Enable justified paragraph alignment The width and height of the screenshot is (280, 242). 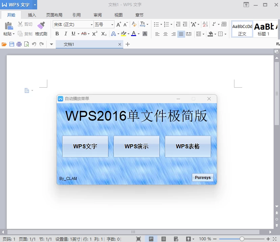click(181, 34)
